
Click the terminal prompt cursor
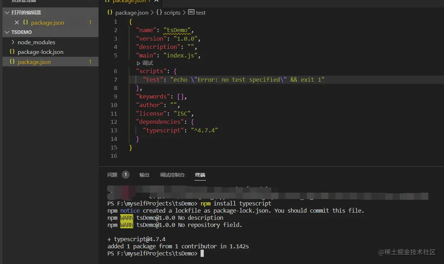point(202,253)
